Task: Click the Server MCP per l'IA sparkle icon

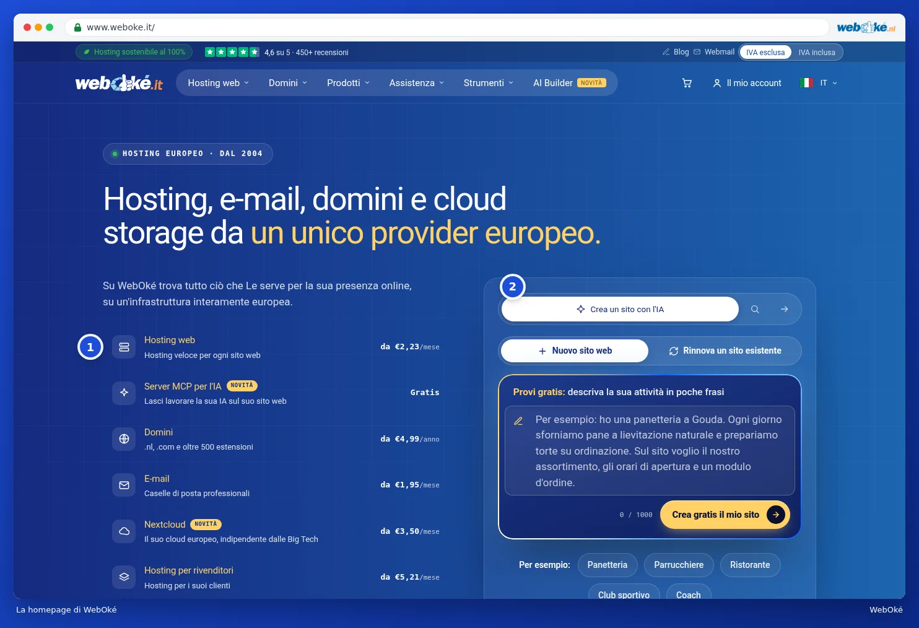Action: [x=124, y=393]
